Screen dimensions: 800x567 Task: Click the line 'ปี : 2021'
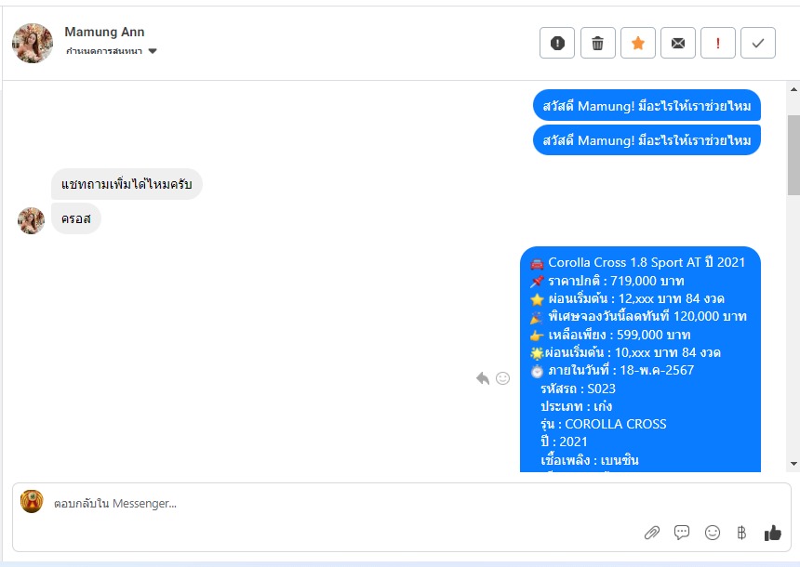click(564, 442)
